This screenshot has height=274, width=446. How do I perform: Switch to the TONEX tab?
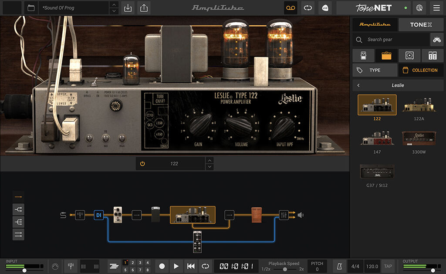pos(421,24)
